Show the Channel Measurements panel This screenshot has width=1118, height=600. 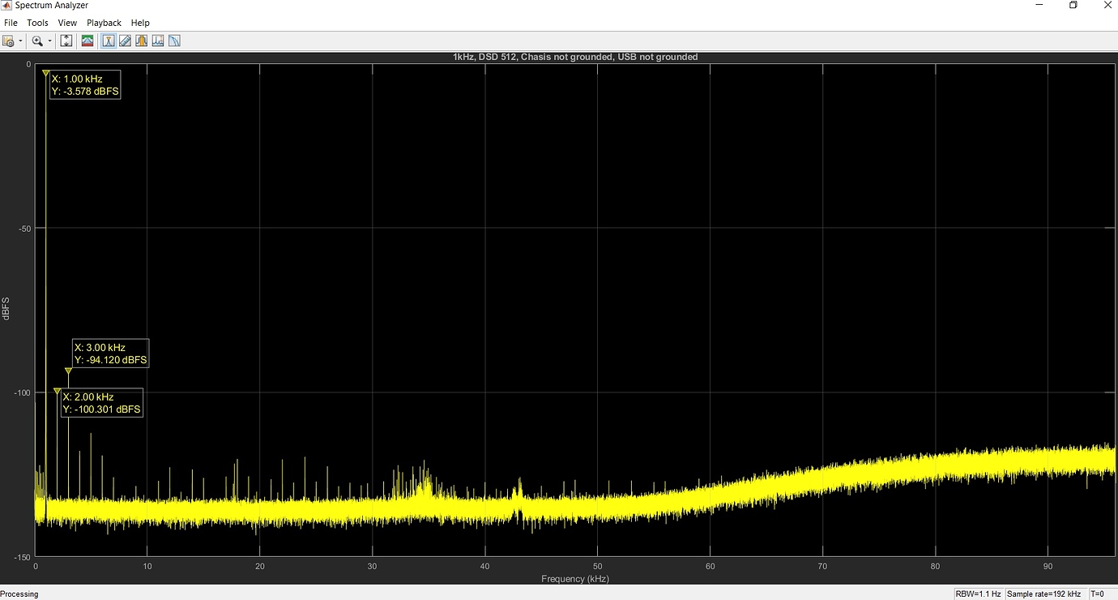point(141,41)
